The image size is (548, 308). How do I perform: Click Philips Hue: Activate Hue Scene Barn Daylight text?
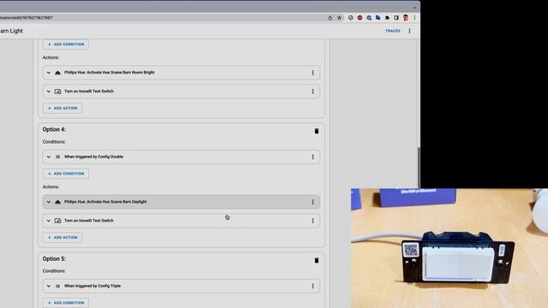click(x=105, y=202)
